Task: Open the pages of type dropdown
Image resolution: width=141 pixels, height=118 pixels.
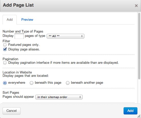Action: pos(65,36)
